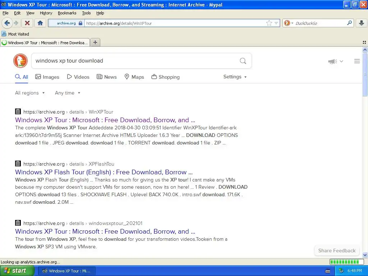Click the Share Feedback button
The image size is (368, 276).
[x=337, y=250]
